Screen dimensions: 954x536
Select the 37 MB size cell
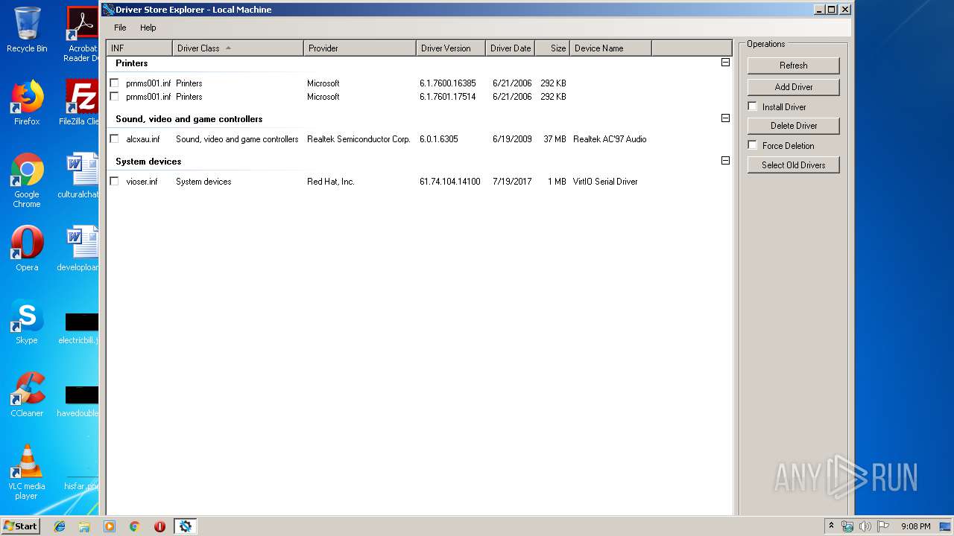(555, 139)
